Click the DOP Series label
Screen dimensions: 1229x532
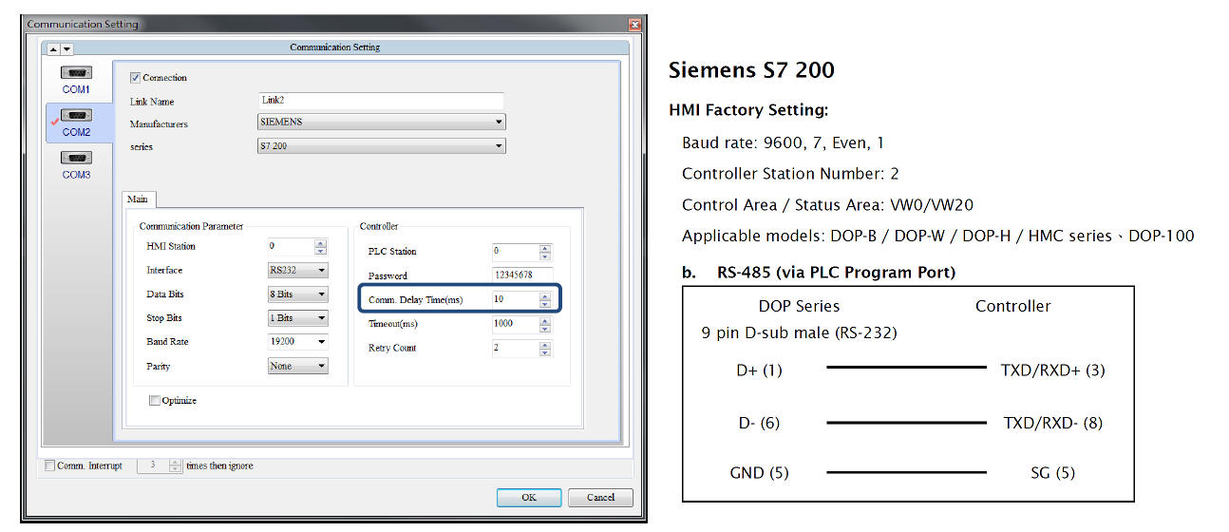(799, 306)
